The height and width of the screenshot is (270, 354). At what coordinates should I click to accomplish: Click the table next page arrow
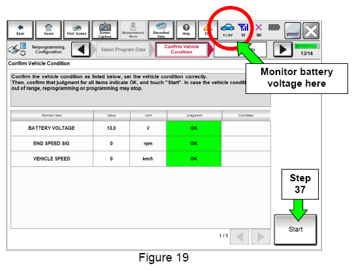261,237
